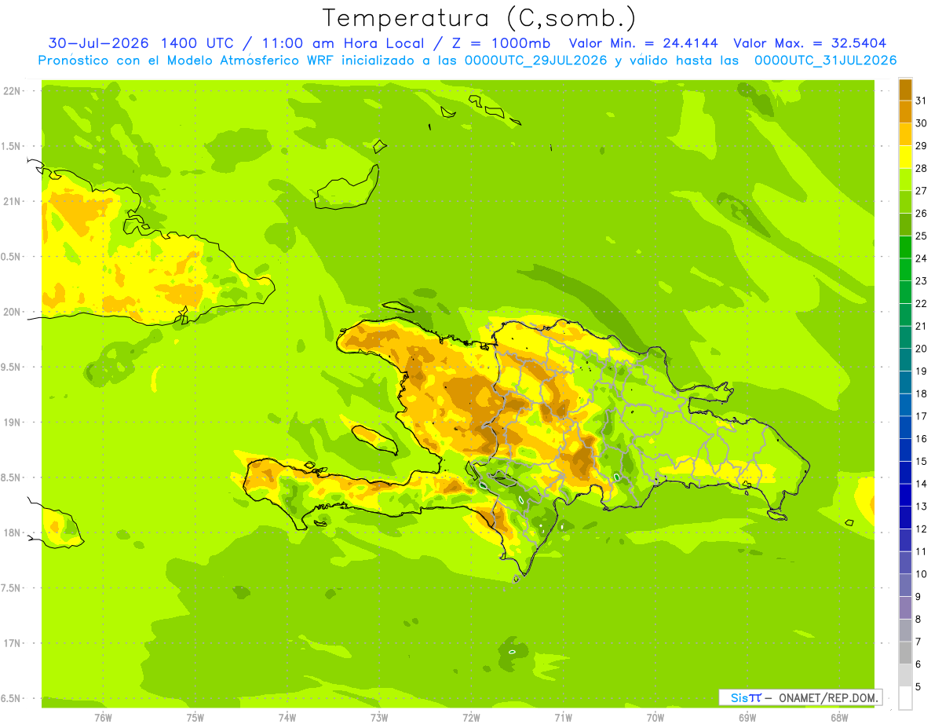Click the 68W longitude axis label
942x728 pixels.
pos(839,717)
